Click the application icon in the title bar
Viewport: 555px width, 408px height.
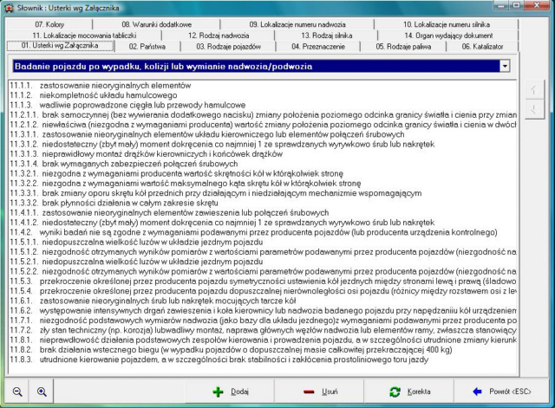[x=10, y=8]
